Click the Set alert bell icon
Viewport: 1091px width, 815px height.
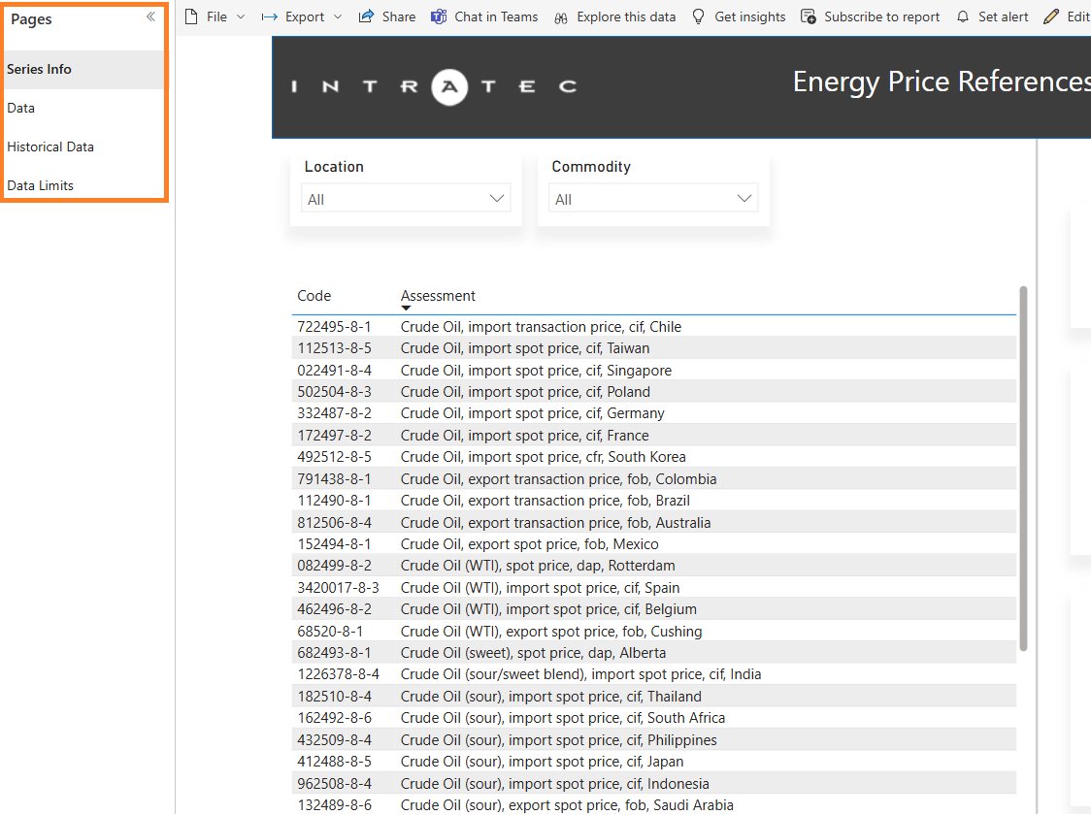(x=962, y=16)
